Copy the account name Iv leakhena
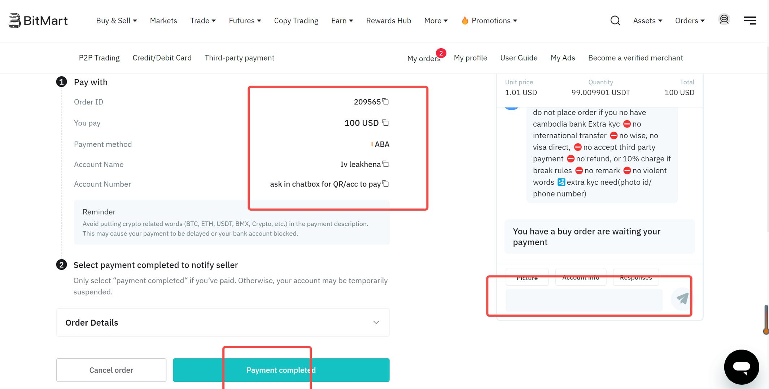 385,164
